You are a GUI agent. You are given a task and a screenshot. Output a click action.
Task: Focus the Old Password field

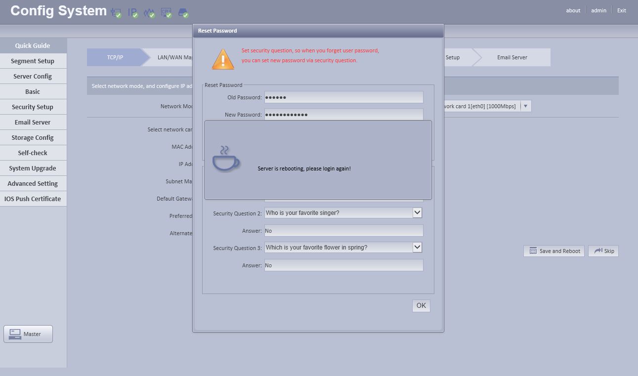click(x=344, y=97)
